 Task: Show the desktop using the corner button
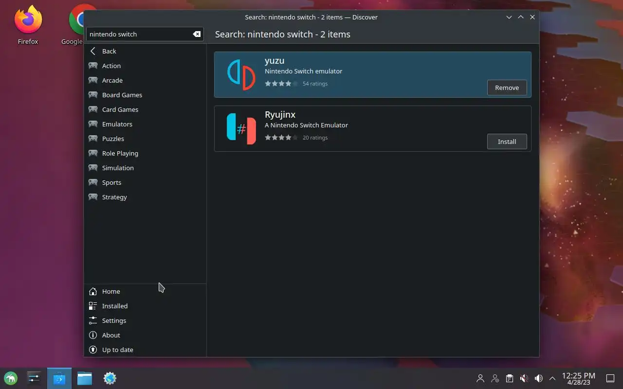610,378
